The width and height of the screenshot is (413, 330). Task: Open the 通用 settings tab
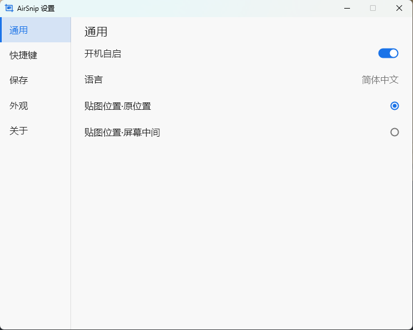36,30
